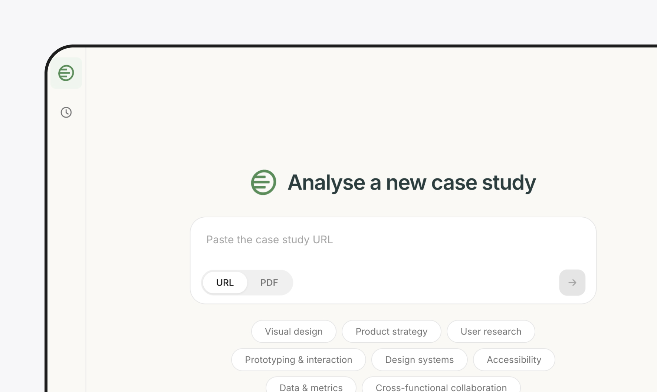Screen dimensions: 657x392
Task: Click the "Data & metrics" chip
Action: coord(311,386)
